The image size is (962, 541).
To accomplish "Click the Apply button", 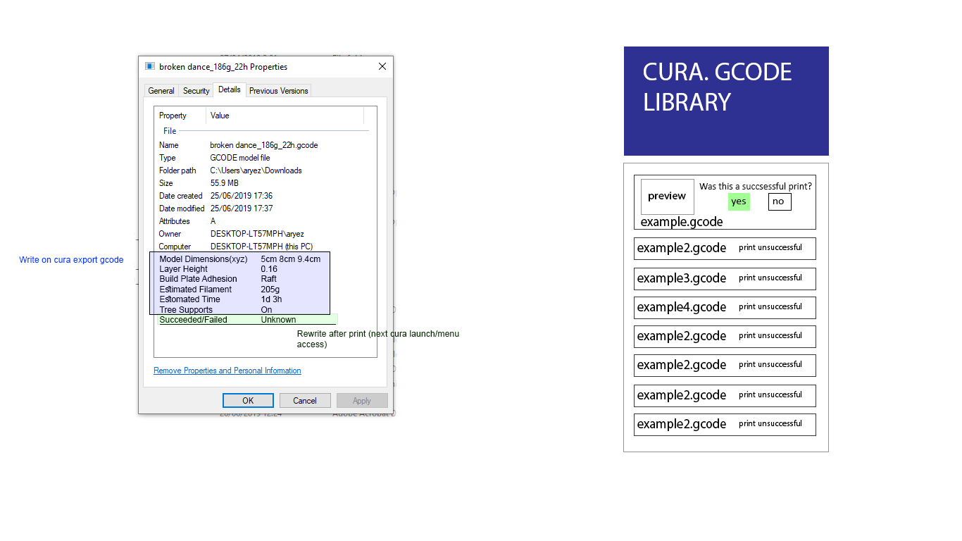I will tap(362, 400).
